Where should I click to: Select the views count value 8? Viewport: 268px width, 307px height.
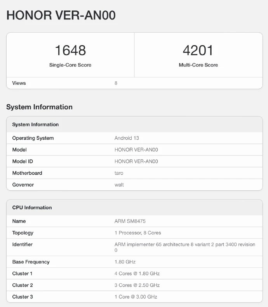click(x=116, y=83)
